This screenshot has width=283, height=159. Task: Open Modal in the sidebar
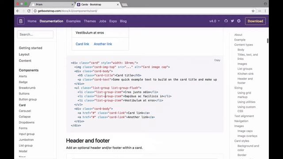(23, 151)
